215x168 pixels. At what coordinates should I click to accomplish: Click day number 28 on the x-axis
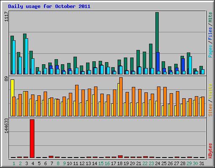click(x=183, y=163)
